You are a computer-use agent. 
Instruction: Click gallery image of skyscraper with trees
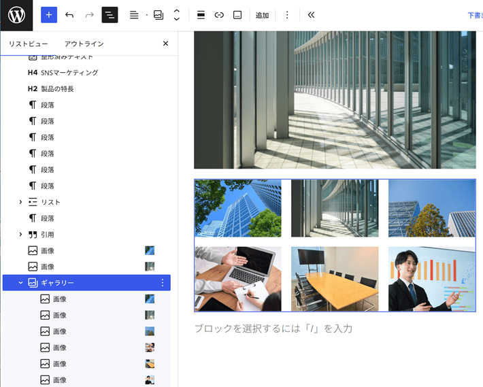(238, 208)
